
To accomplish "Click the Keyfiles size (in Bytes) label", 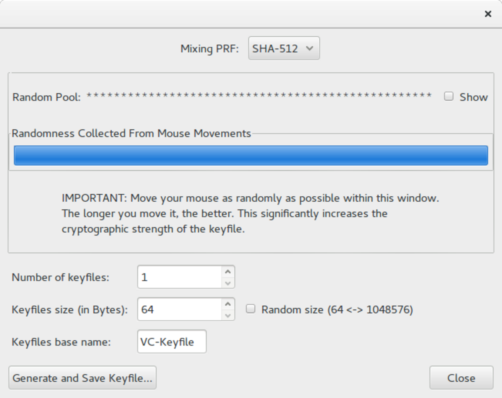I will coord(69,310).
